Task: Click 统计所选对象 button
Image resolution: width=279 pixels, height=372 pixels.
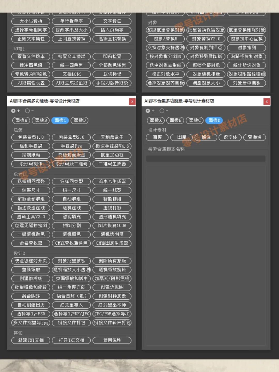Action: pyautogui.click(x=247, y=65)
